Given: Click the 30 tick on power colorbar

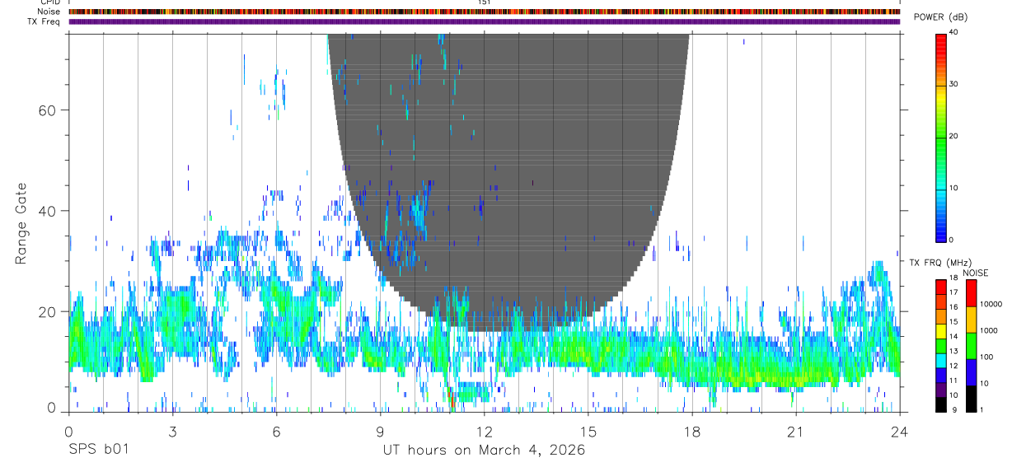Looking at the screenshot, I should 953,84.
